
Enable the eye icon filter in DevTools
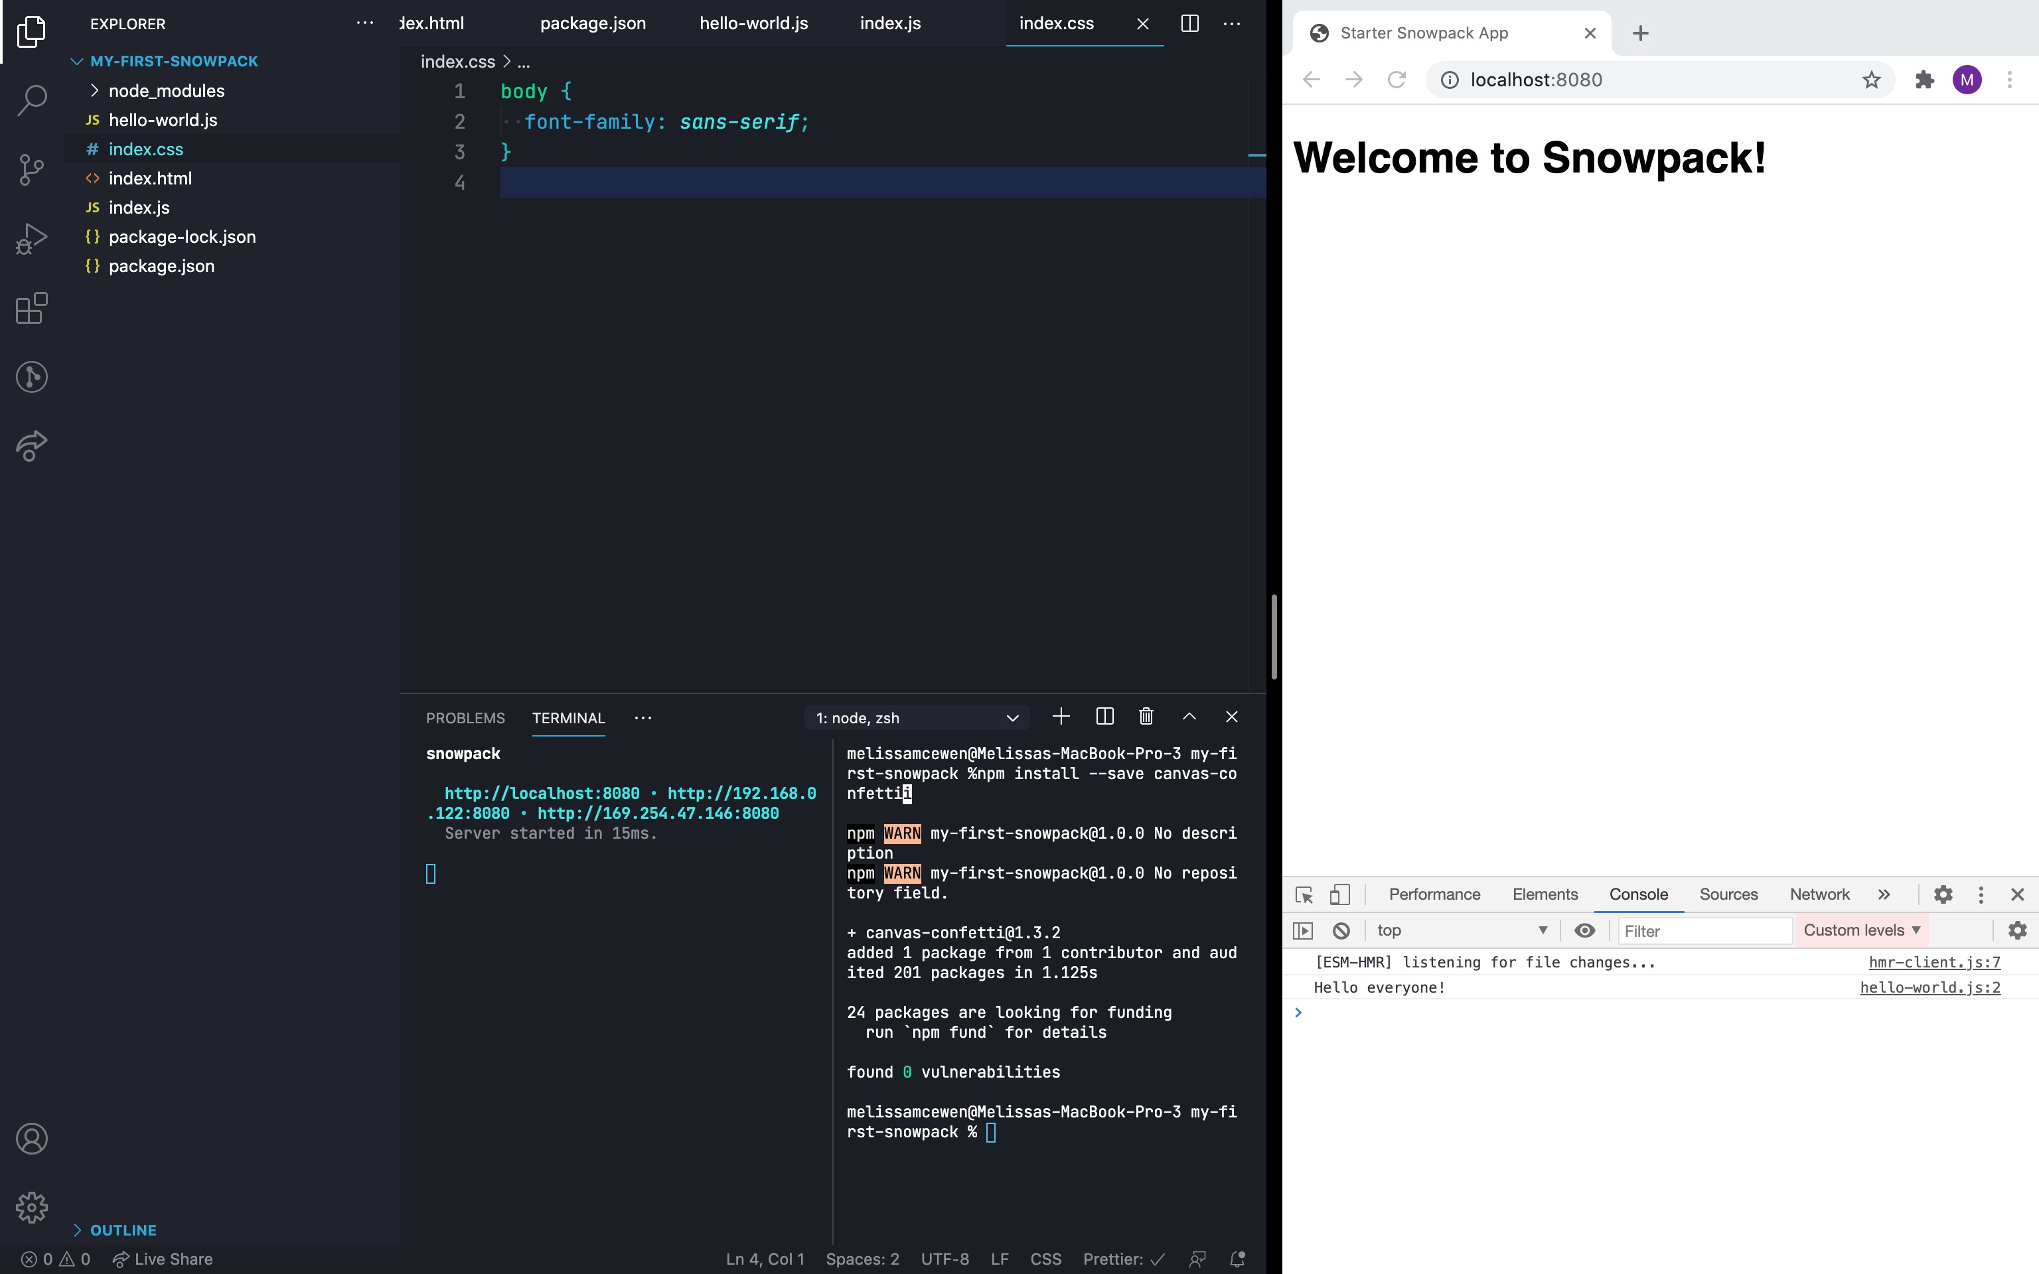1584,929
